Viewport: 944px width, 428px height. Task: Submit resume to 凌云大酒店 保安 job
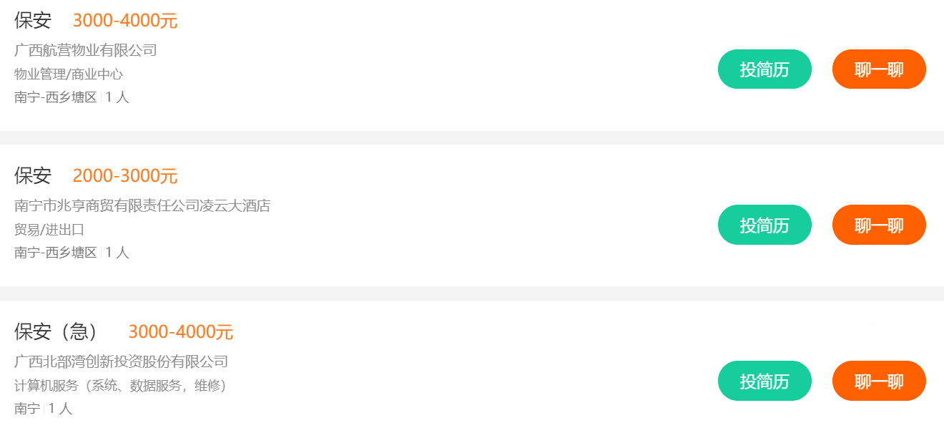click(764, 225)
